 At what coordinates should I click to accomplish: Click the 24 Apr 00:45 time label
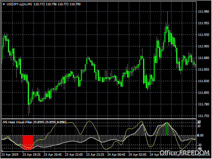click(x=116, y=155)
